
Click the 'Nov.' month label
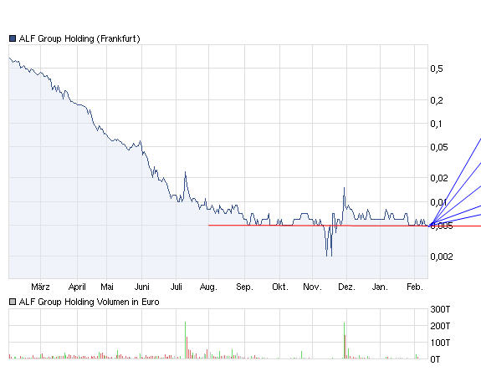tap(312, 287)
